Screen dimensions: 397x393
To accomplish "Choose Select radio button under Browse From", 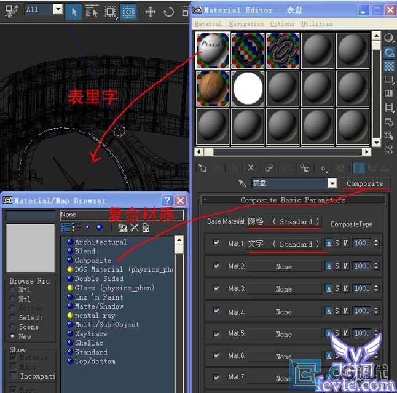I will [x=12, y=317].
